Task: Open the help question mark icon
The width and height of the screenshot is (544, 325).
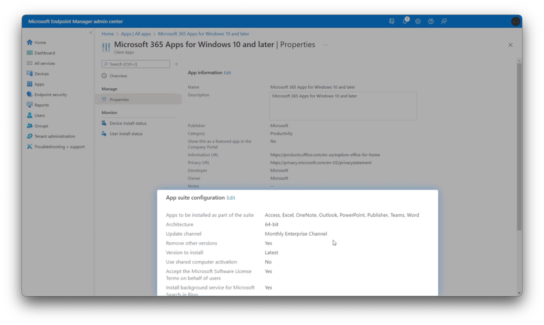Action: pyautogui.click(x=431, y=21)
